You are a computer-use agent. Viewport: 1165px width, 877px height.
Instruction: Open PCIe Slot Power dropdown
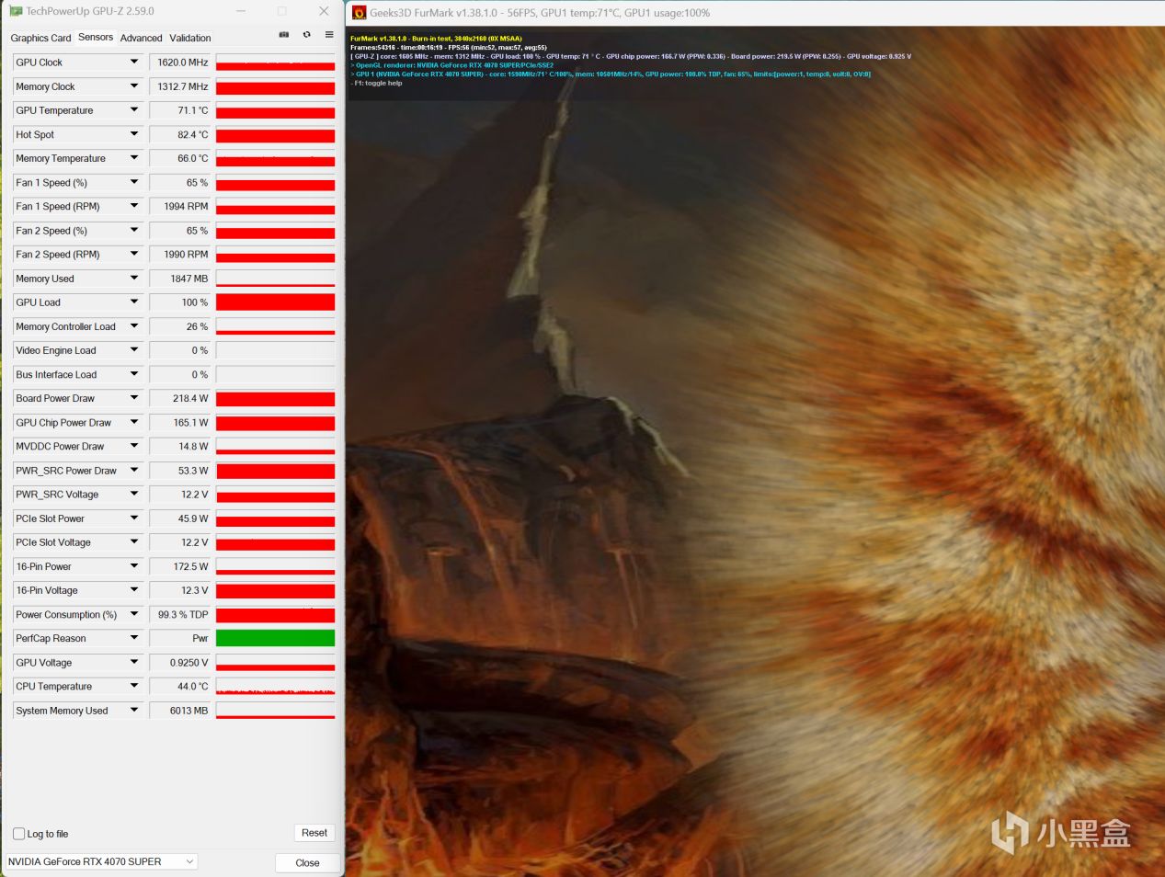(x=134, y=518)
